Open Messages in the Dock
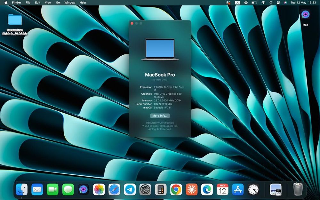This screenshot has height=200, width=320. coord(68,189)
